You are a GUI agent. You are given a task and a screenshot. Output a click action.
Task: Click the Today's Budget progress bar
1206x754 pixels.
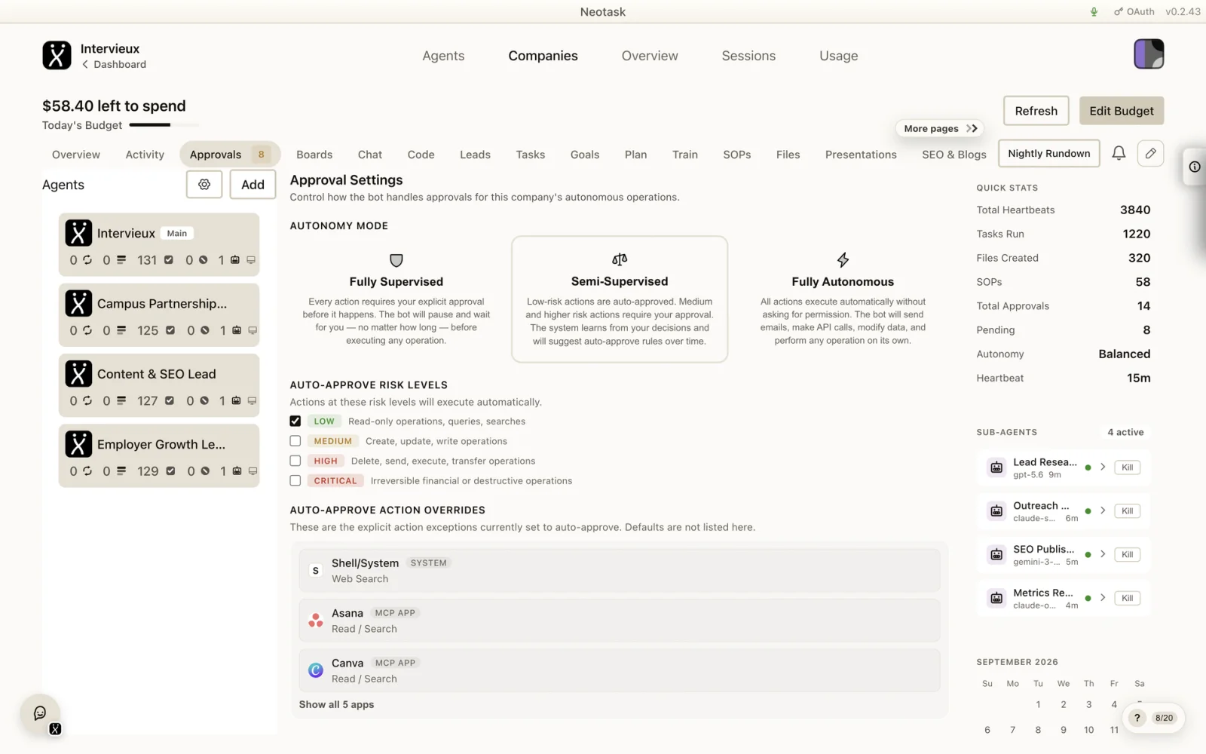[164, 125]
